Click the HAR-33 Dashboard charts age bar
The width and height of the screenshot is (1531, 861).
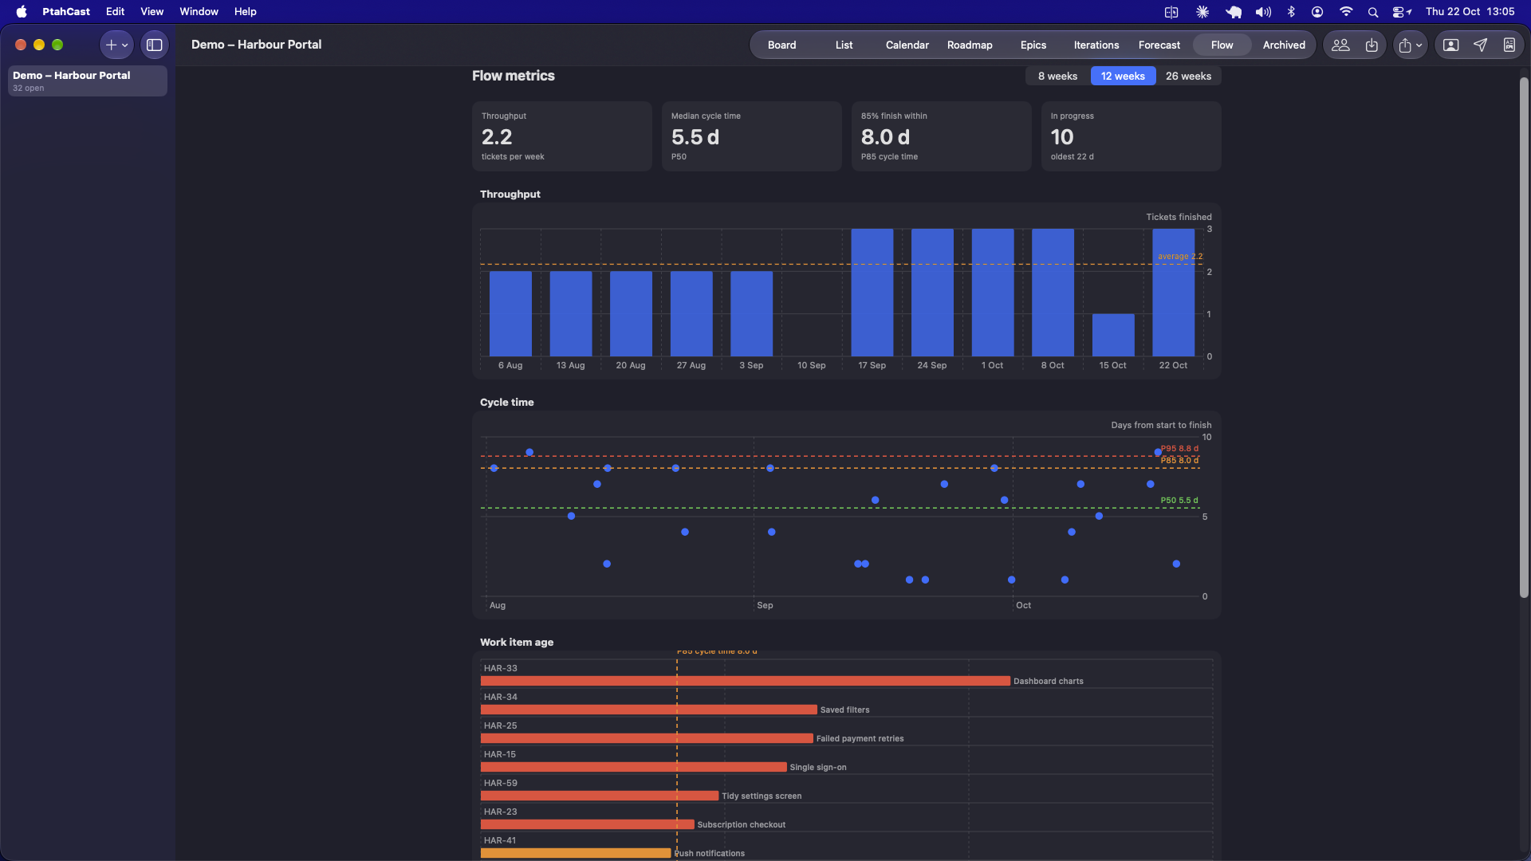click(x=746, y=681)
